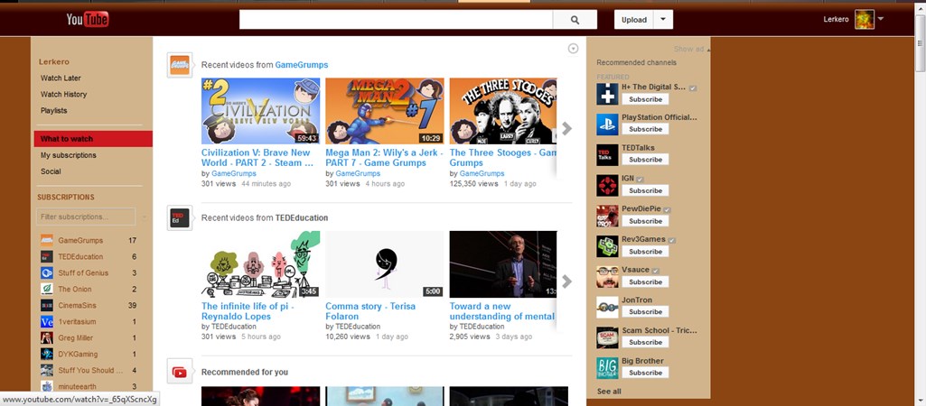Show next GameGrumps videos with right chevron

567,128
